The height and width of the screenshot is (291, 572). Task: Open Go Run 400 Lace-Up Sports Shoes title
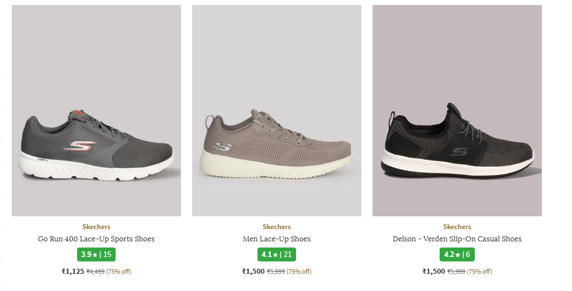(96, 239)
